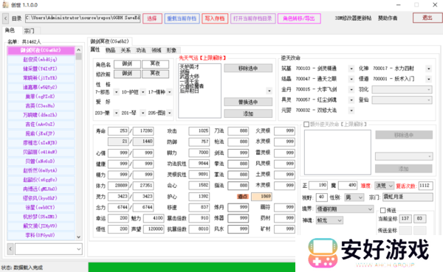This screenshot has height=272, width=443.
Task: Open the 10-护短 personality dropdown
Action: (143, 92)
